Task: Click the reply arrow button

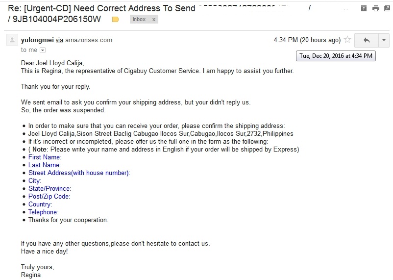Action: click(366, 40)
